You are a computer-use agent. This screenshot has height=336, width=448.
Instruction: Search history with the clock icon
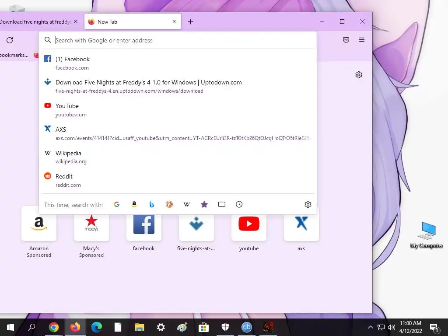tap(239, 204)
